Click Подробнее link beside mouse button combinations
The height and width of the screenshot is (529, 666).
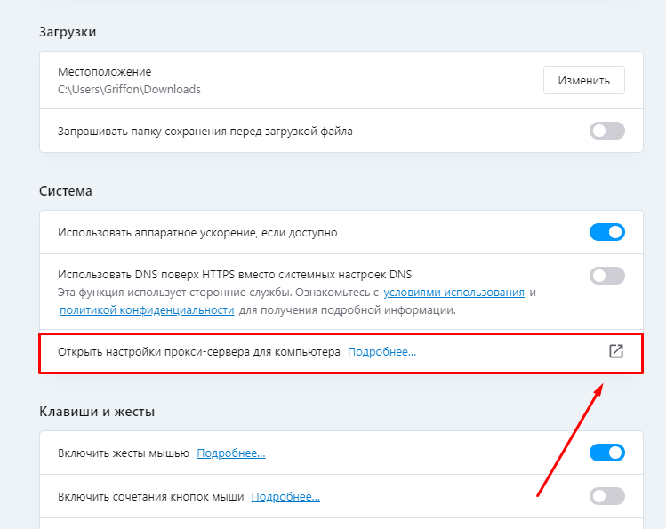tap(285, 496)
